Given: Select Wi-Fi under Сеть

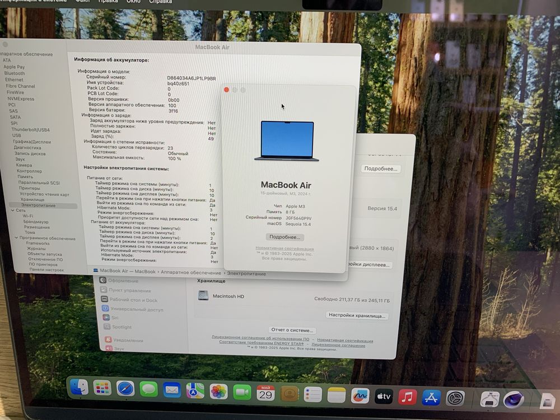Looking at the screenshot, I should click(27, 216).
